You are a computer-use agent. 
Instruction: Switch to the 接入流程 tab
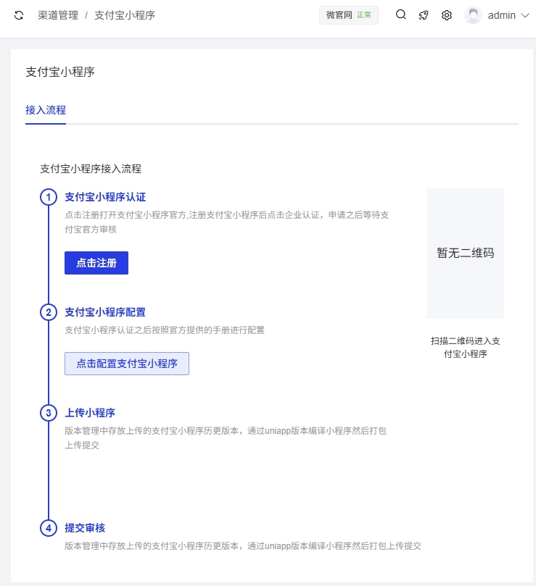tap(46, 110)
